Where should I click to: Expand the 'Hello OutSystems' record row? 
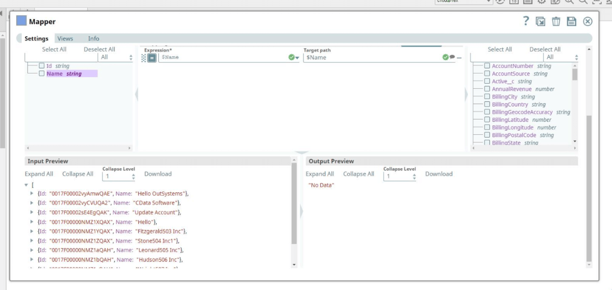point(32,194)
